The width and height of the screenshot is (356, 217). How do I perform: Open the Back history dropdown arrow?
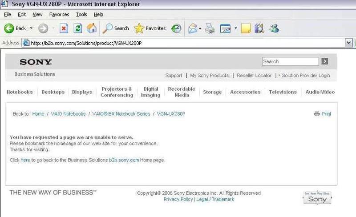coord(31,28)
